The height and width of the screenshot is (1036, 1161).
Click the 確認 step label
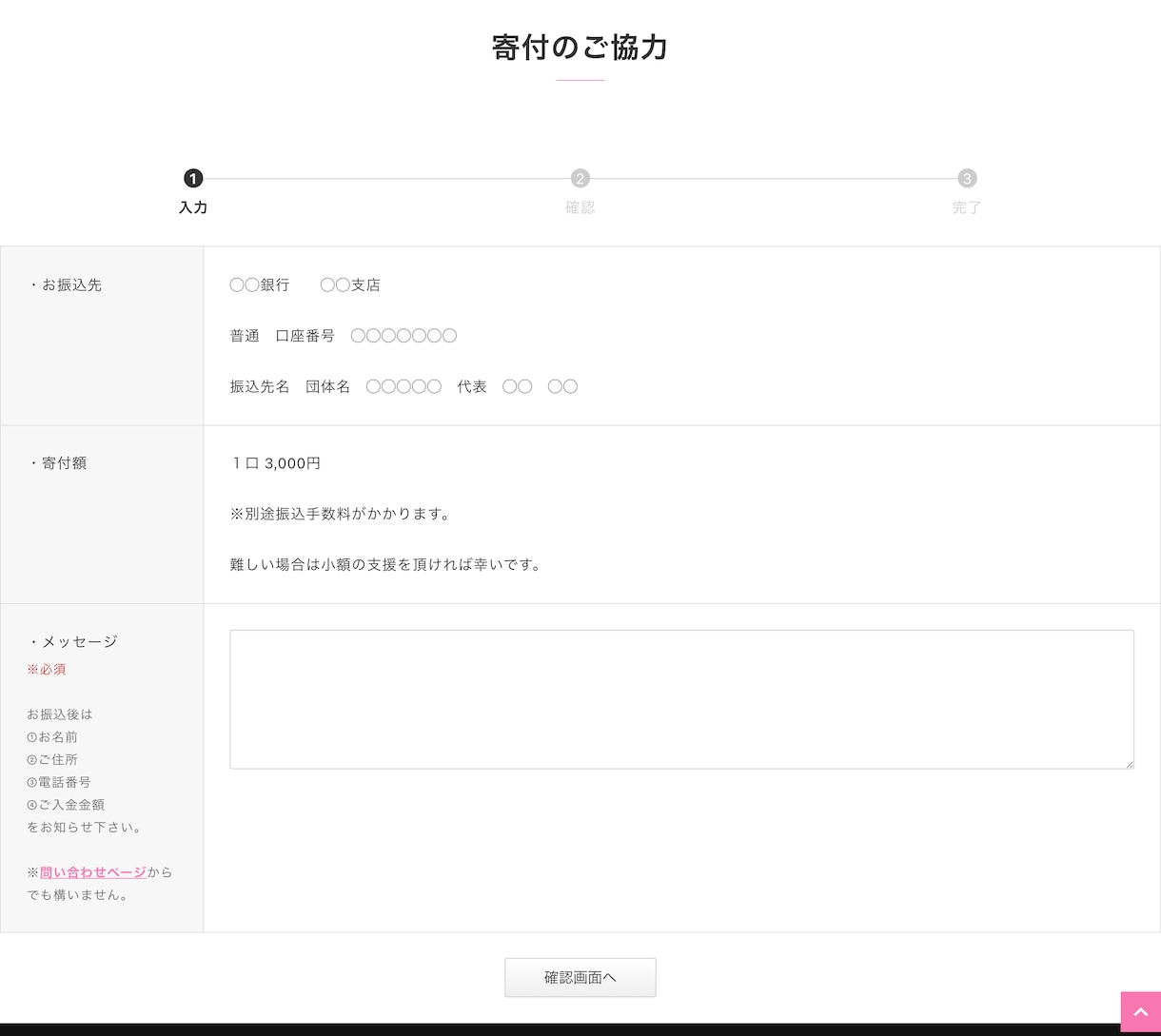point(580,207)
